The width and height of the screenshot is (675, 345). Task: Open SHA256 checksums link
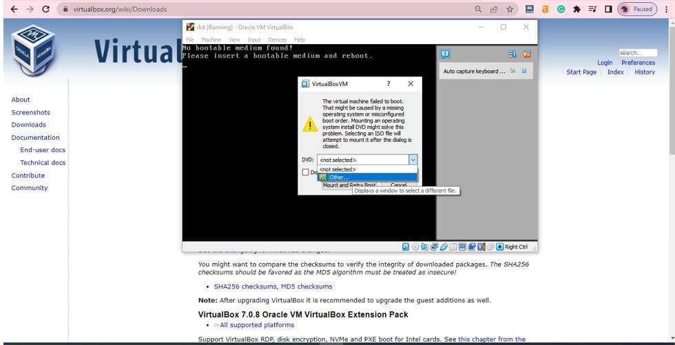(x=246, y=286)
